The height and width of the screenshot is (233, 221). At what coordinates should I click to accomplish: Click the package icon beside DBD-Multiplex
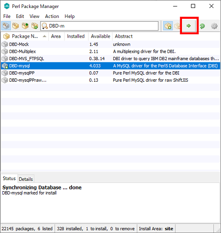pyautogui.click(x=5, y=52)
